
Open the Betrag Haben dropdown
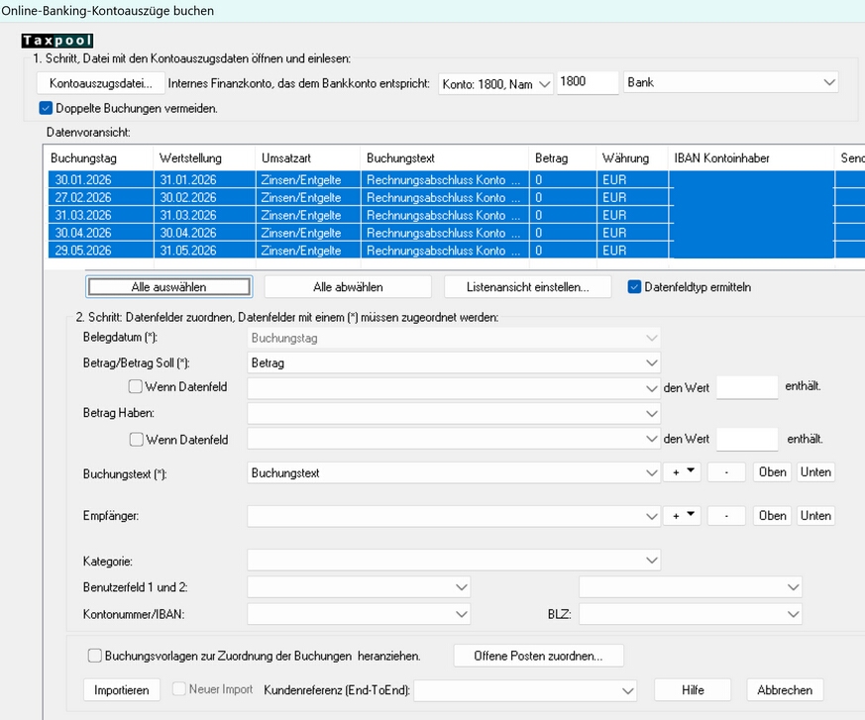[454, 413]
